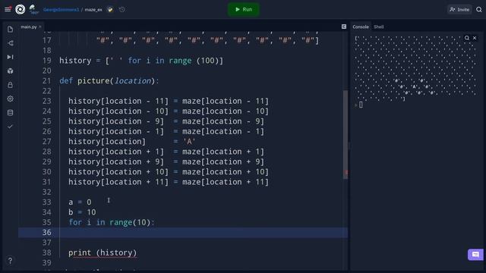486x273 pixels.
Task: Click the console input prompt
Action: point(361,105)
